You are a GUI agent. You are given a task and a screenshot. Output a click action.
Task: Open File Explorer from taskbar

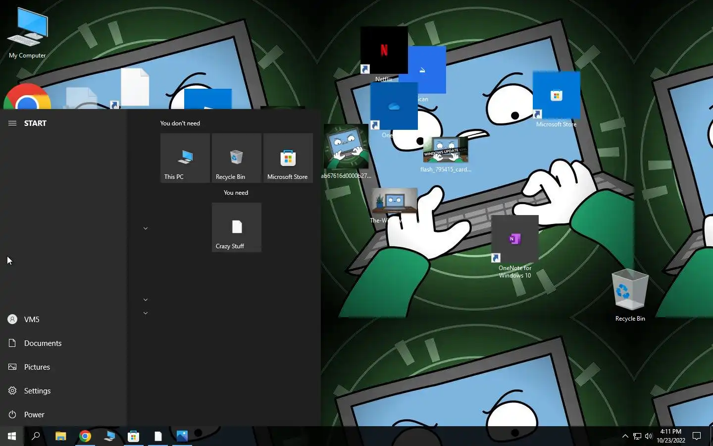click(60, 436)
